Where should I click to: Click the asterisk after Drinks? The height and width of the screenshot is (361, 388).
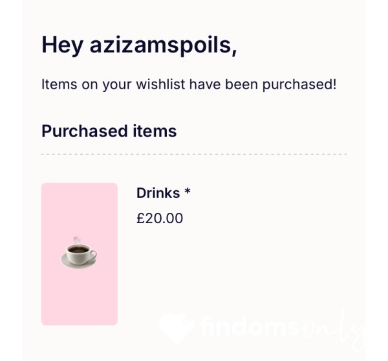coord(188,191)
